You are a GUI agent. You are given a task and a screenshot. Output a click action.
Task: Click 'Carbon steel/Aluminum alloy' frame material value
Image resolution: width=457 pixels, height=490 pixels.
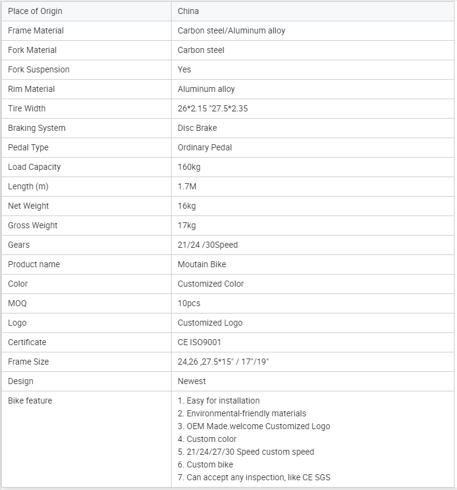coord(231,30)
